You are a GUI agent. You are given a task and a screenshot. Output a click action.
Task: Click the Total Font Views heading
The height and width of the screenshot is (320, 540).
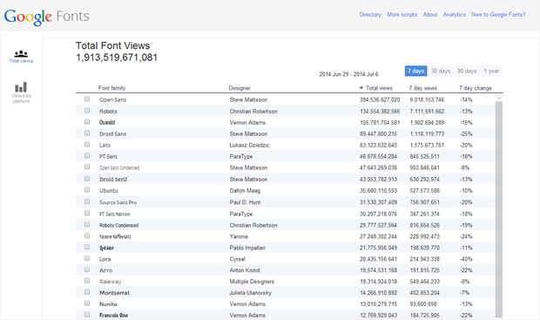click(x=112, y=46)
